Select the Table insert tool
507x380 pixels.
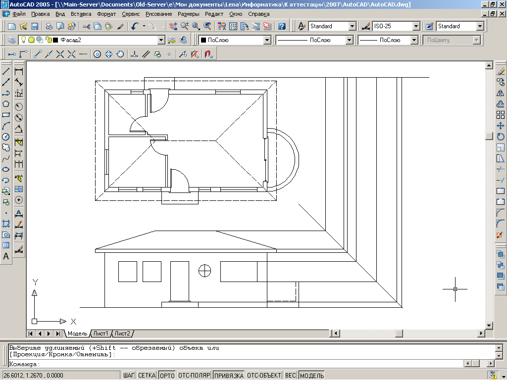tap(6, 245)
